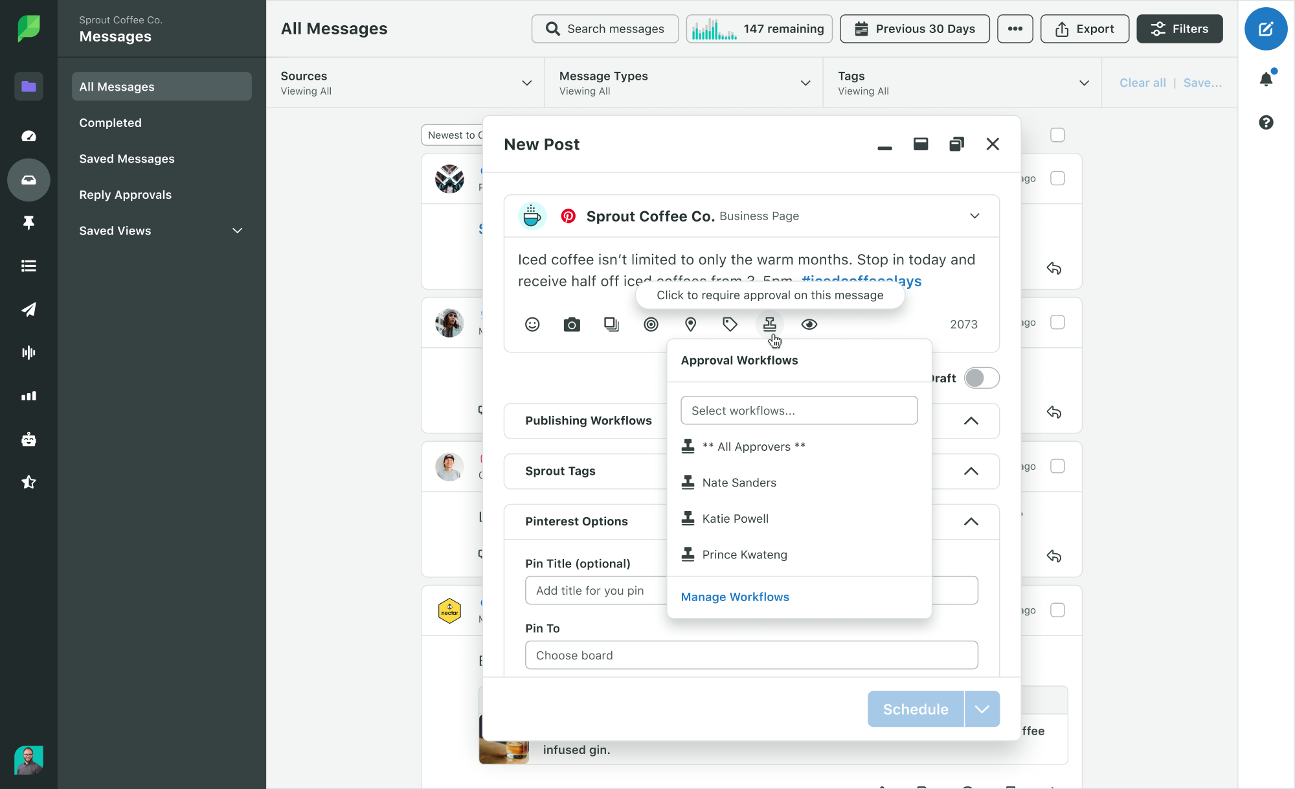Check the select-all messages checkbox
Viewport: 1295px width, 789px height.
pos(1057,135)
